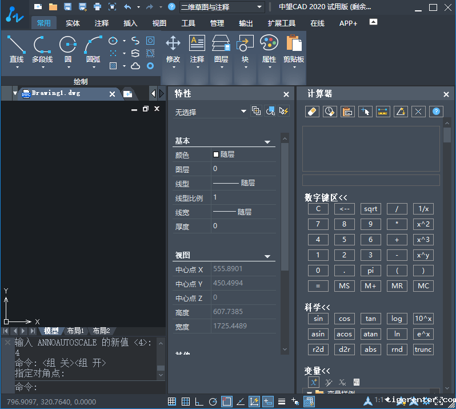Click the calculator expression input field

pyautogui.click(x=371, y=180)
